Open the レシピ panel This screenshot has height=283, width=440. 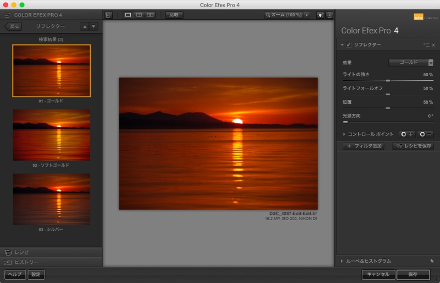[51, 252]
